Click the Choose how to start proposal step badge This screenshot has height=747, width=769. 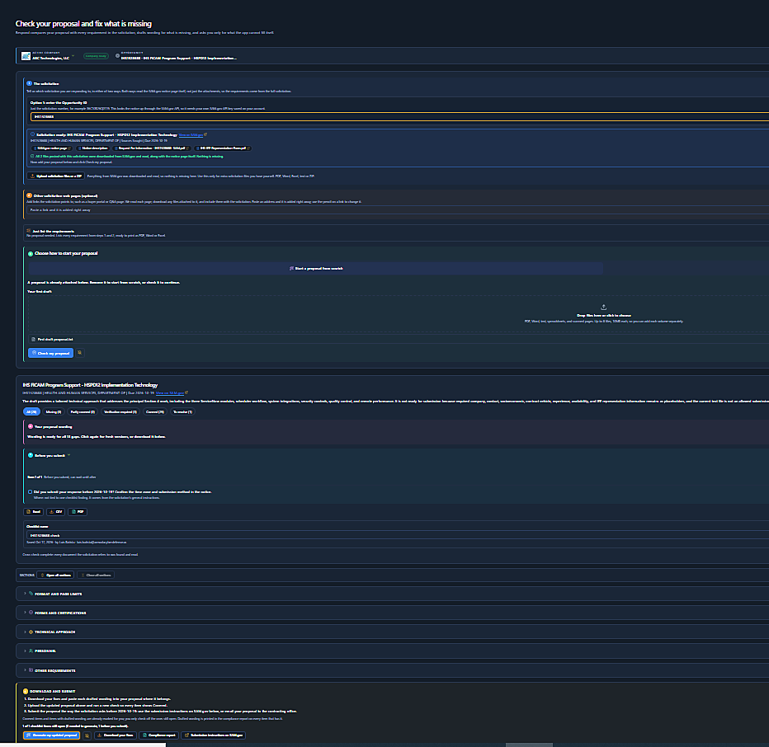31,253
